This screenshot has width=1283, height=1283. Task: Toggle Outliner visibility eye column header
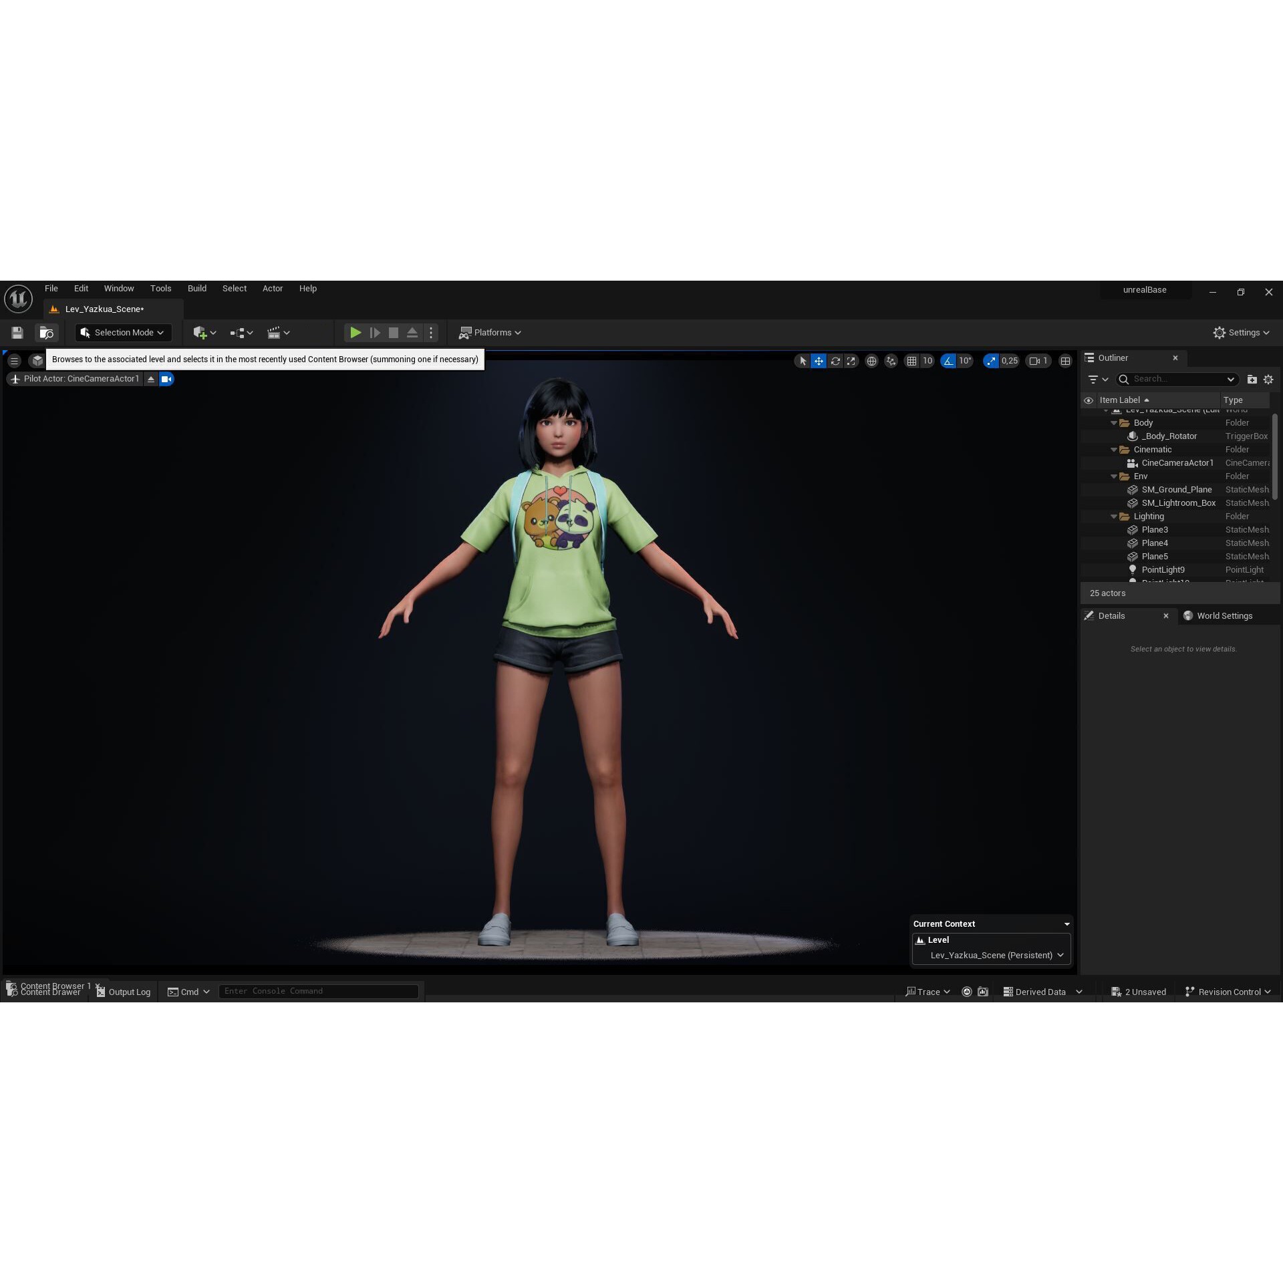pos(1089,400)
